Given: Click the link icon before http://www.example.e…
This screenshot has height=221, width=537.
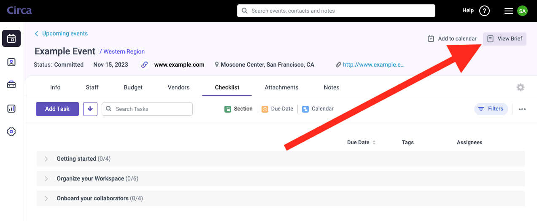Looking at the screenshot, I should (338, 65).
